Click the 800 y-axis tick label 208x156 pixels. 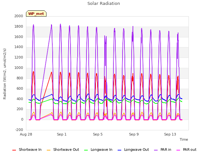[20, 78]
